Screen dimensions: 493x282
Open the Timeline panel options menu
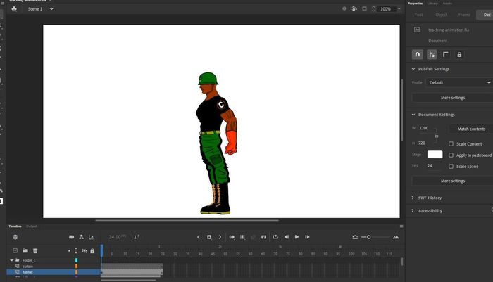(x=401, y=226)
